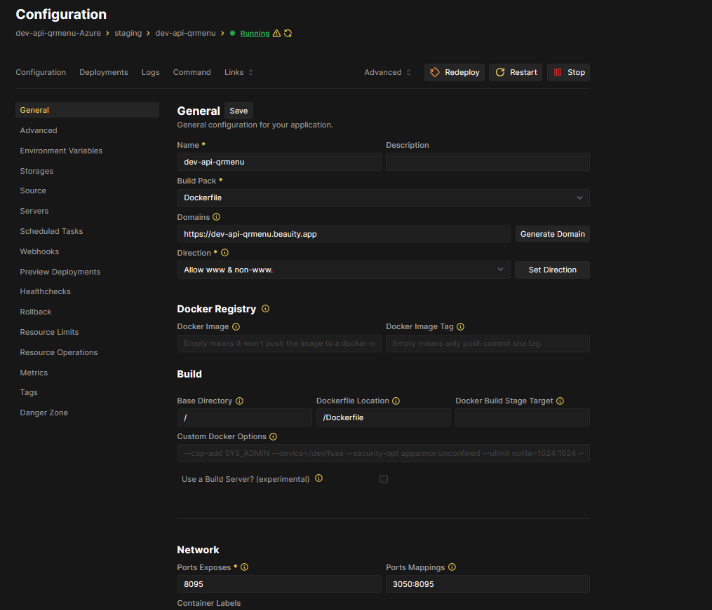Click the Restart button
Screen dimensions: 712x610
(516, 73)
